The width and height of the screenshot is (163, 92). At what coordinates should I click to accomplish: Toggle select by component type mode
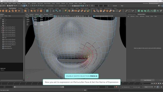coord(26,6)
